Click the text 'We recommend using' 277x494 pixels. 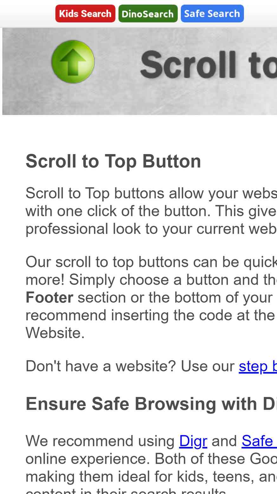point(100,441)
